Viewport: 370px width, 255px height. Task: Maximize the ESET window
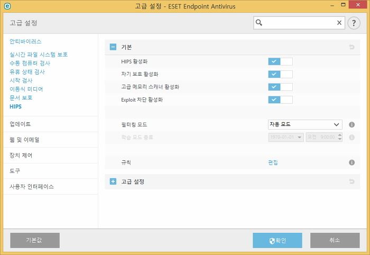[x=343, y=5]
